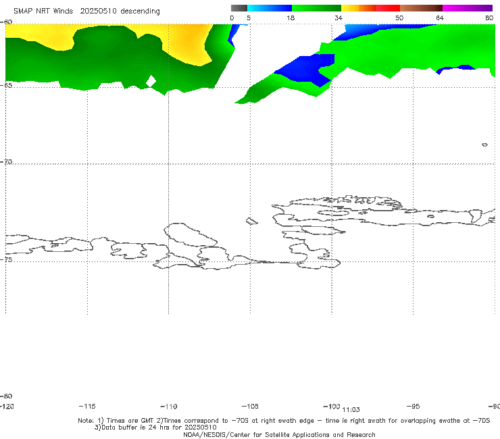Click the latitude label '-80'

(x=6, y=396)
